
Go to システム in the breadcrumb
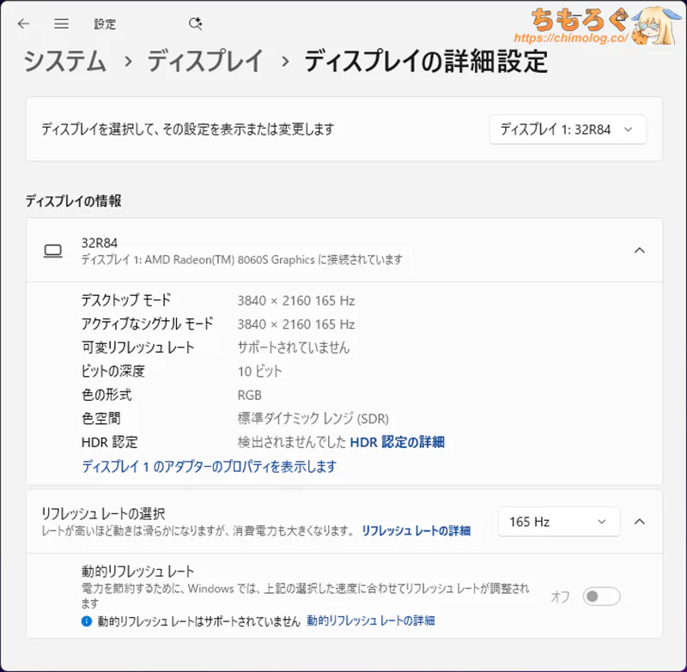pyautogui.click(x=64, y=62)
